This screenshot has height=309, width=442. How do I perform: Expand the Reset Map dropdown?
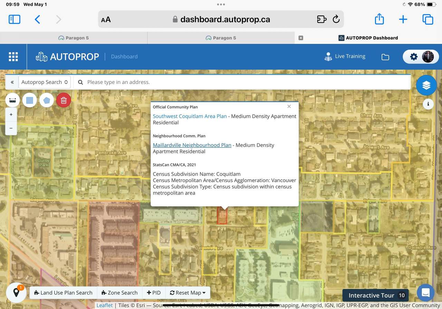(188, 293)
